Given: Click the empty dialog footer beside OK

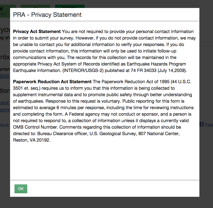Looking at the screenshot, I should click(x=112, y=189).
